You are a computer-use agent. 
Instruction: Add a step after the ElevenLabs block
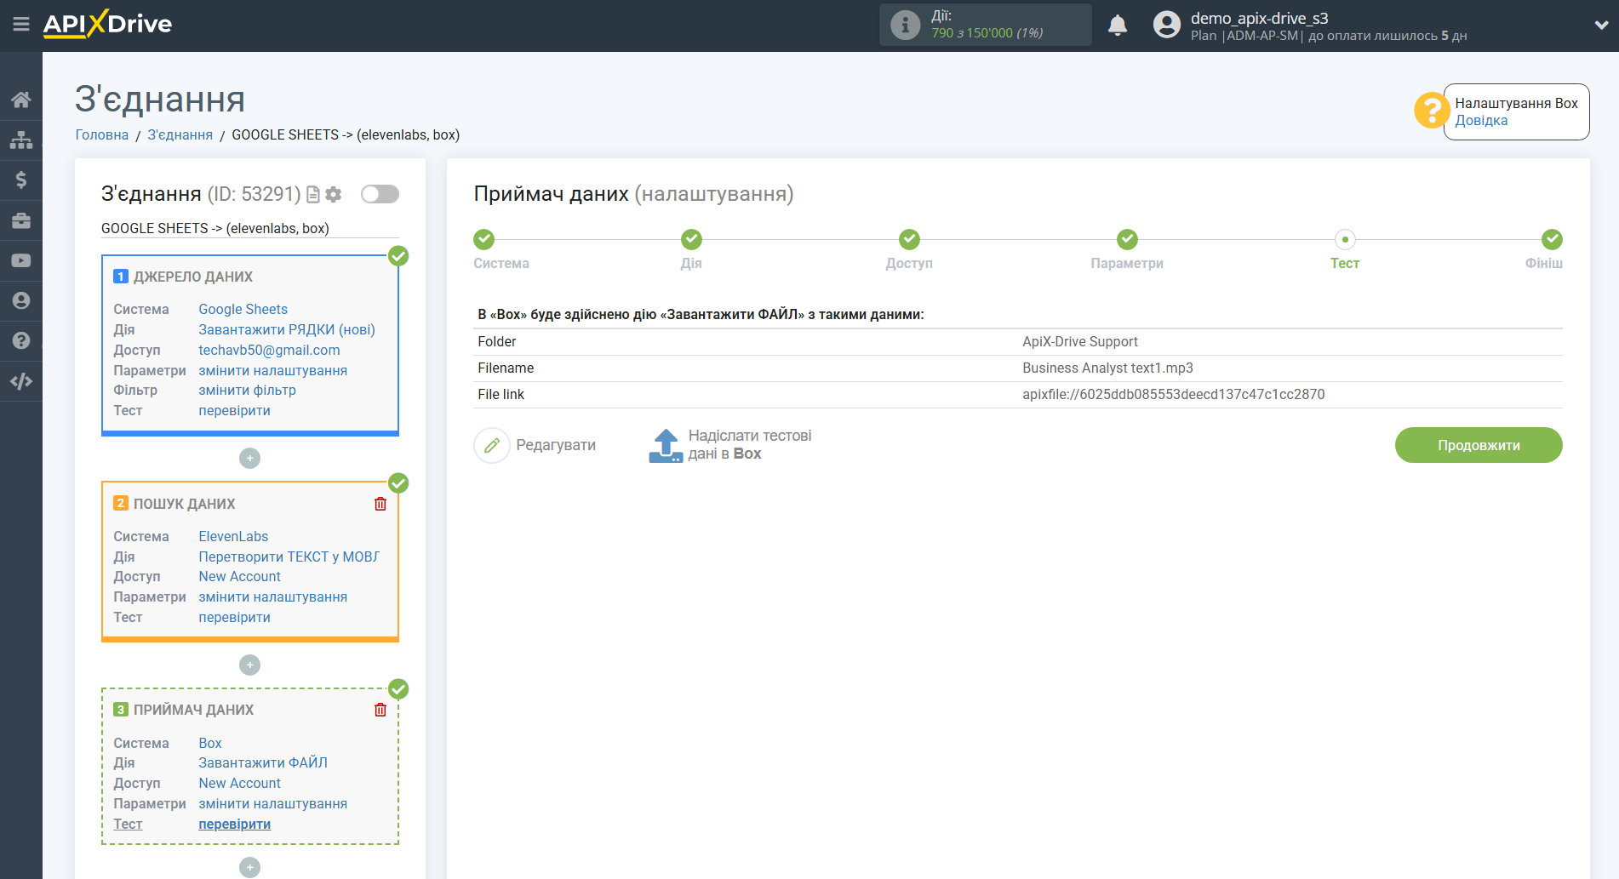click(249, 665)
